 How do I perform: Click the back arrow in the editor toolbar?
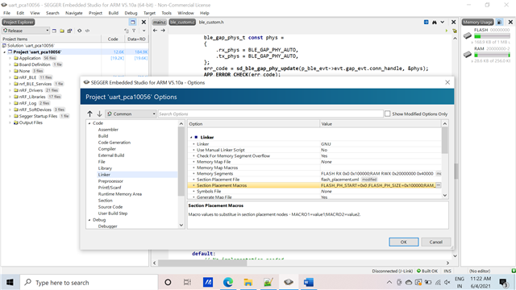155,31
